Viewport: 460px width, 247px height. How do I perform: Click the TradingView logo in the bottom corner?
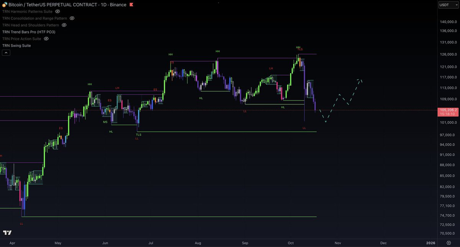click(8, 233)
